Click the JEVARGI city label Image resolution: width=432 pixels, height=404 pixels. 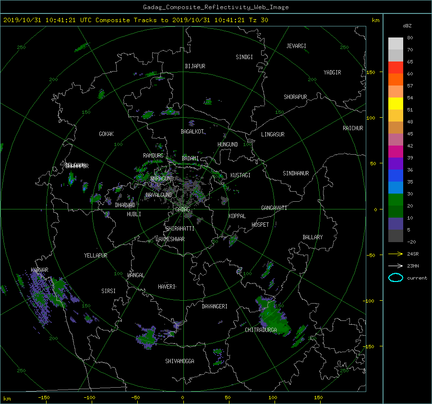click(296, 46)
